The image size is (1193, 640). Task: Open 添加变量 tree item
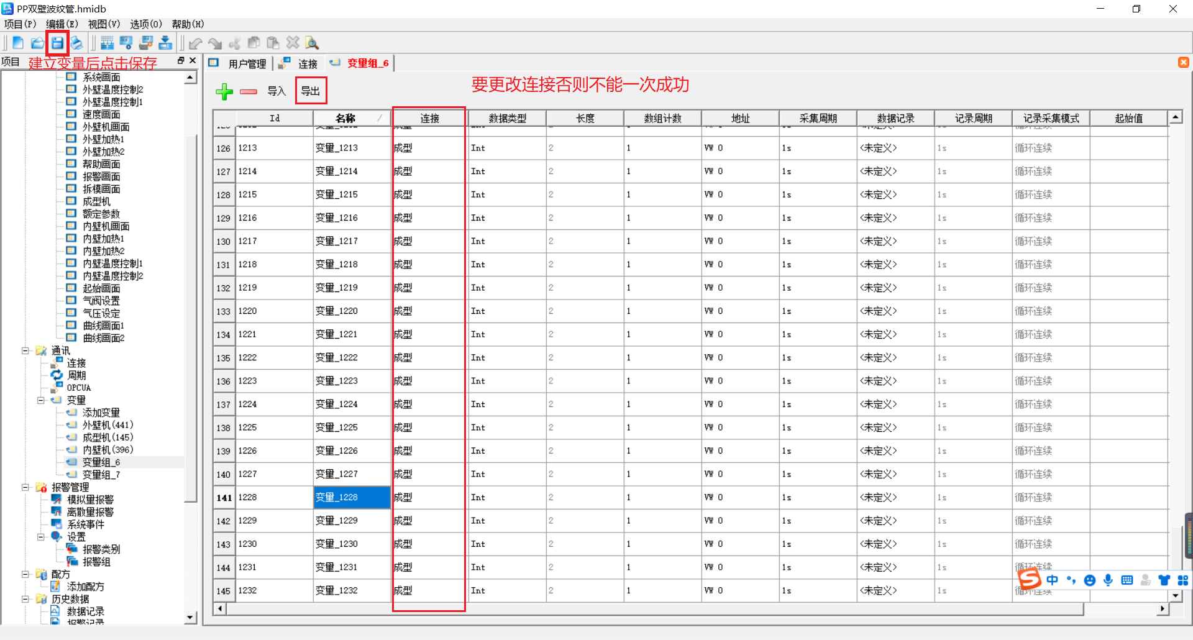pyautogui.click(x=101, y=413)
